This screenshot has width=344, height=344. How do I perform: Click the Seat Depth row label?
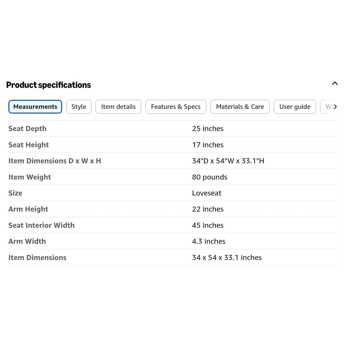click(x=28, y=129)
